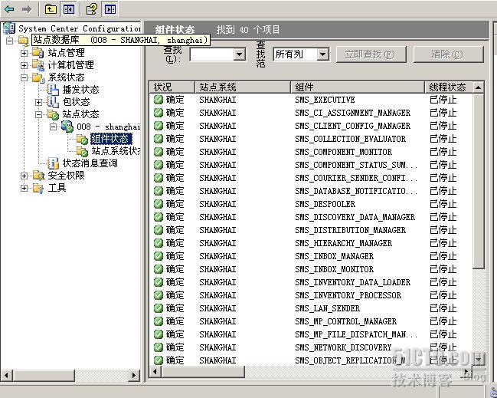Open the 所有列 search scope dropdown
This screenshot has height=398, width=497.
coord(322,54)
